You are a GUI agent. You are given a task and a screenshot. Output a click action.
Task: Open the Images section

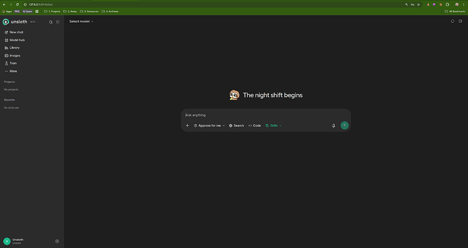[12, 56]
